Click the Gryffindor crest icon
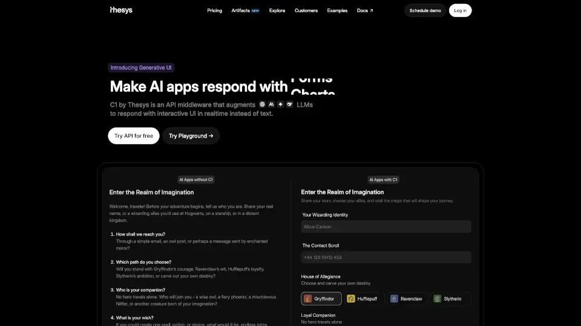Image resolution: width=581 pixels, height=326 pixels. [307, 298]
